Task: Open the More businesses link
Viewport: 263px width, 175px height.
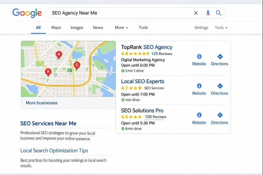Action: pos(42,103)
